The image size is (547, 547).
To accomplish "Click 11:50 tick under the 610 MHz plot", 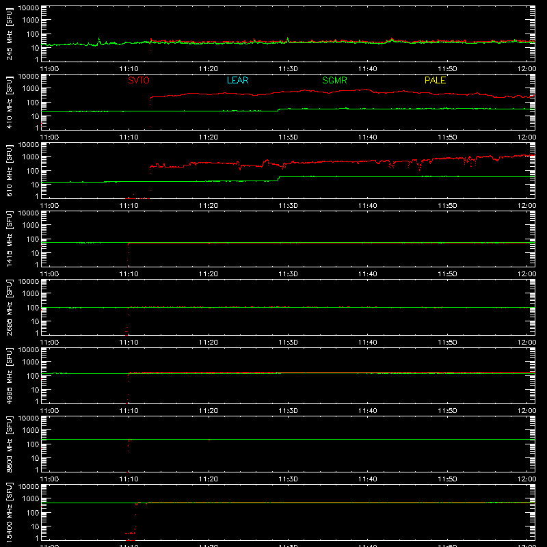I will pos(447,206).
